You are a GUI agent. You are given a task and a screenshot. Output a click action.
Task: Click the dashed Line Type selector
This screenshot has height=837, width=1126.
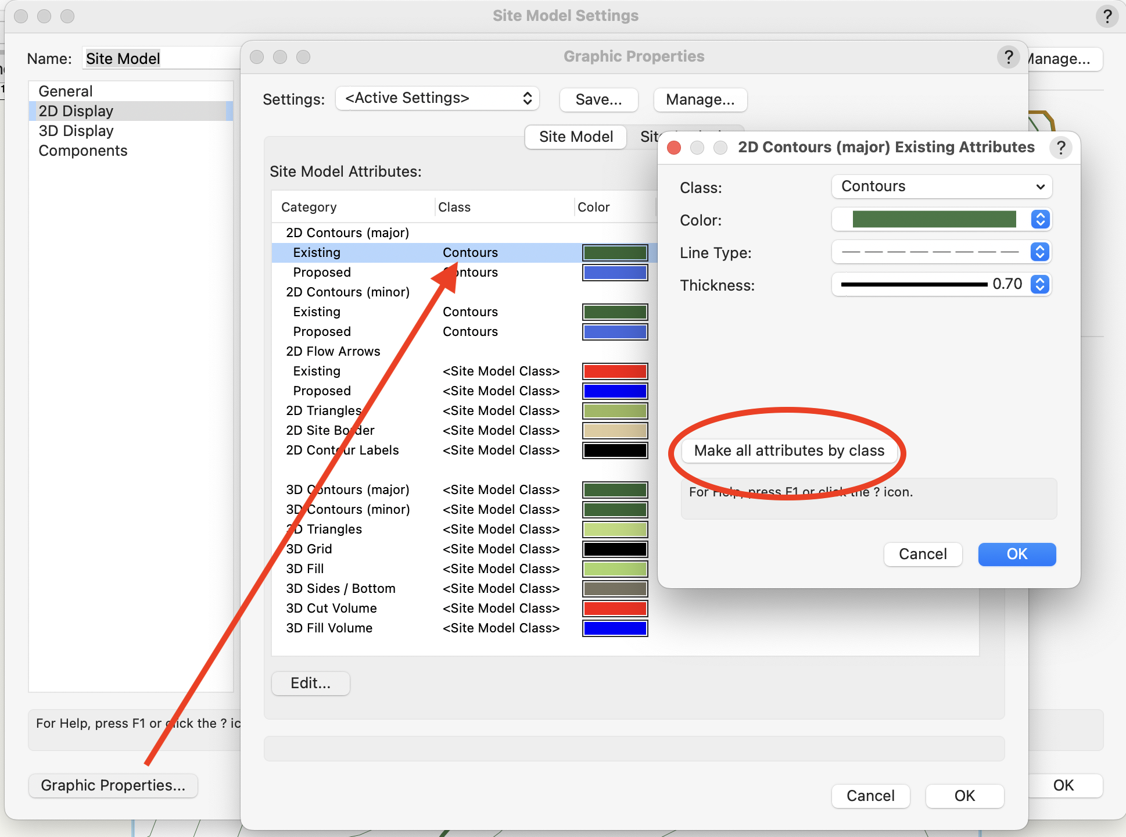(x=930, y=252)
